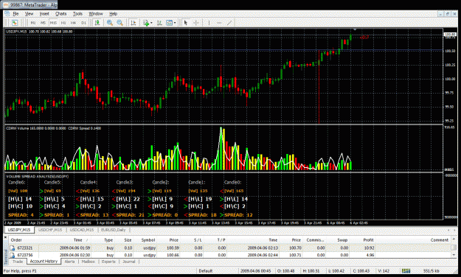The image size is (461, 277).
Task: Switch to USDCHF,M15 chart tab
Action: pyautogui.click(x=50, y=230)
